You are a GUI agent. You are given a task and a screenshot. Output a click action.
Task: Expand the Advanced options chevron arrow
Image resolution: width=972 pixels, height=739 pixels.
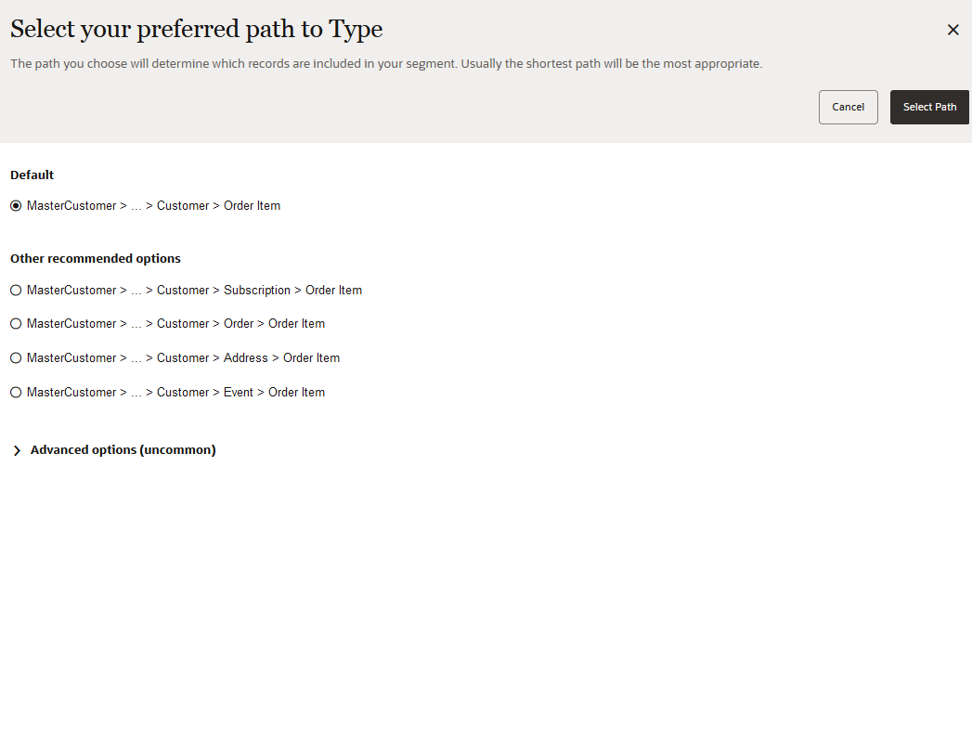[x=17, y=450]
